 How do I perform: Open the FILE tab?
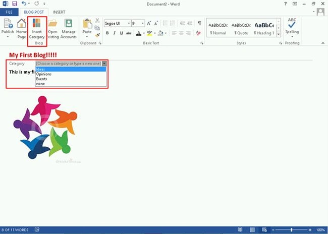(9, 12)
